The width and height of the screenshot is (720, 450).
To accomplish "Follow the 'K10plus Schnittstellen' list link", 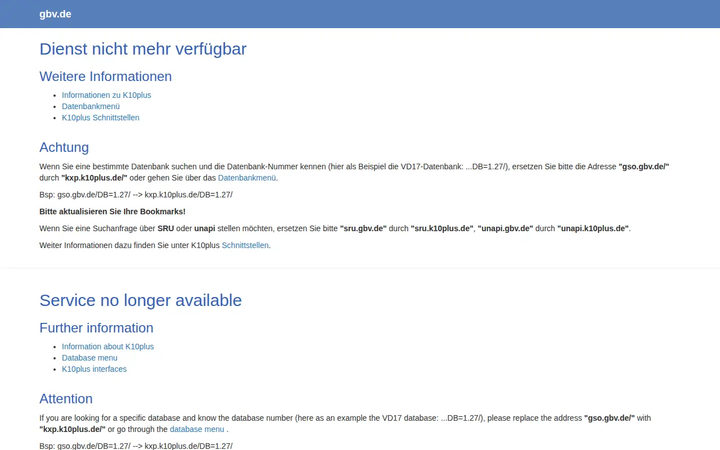I will point(101,118).
